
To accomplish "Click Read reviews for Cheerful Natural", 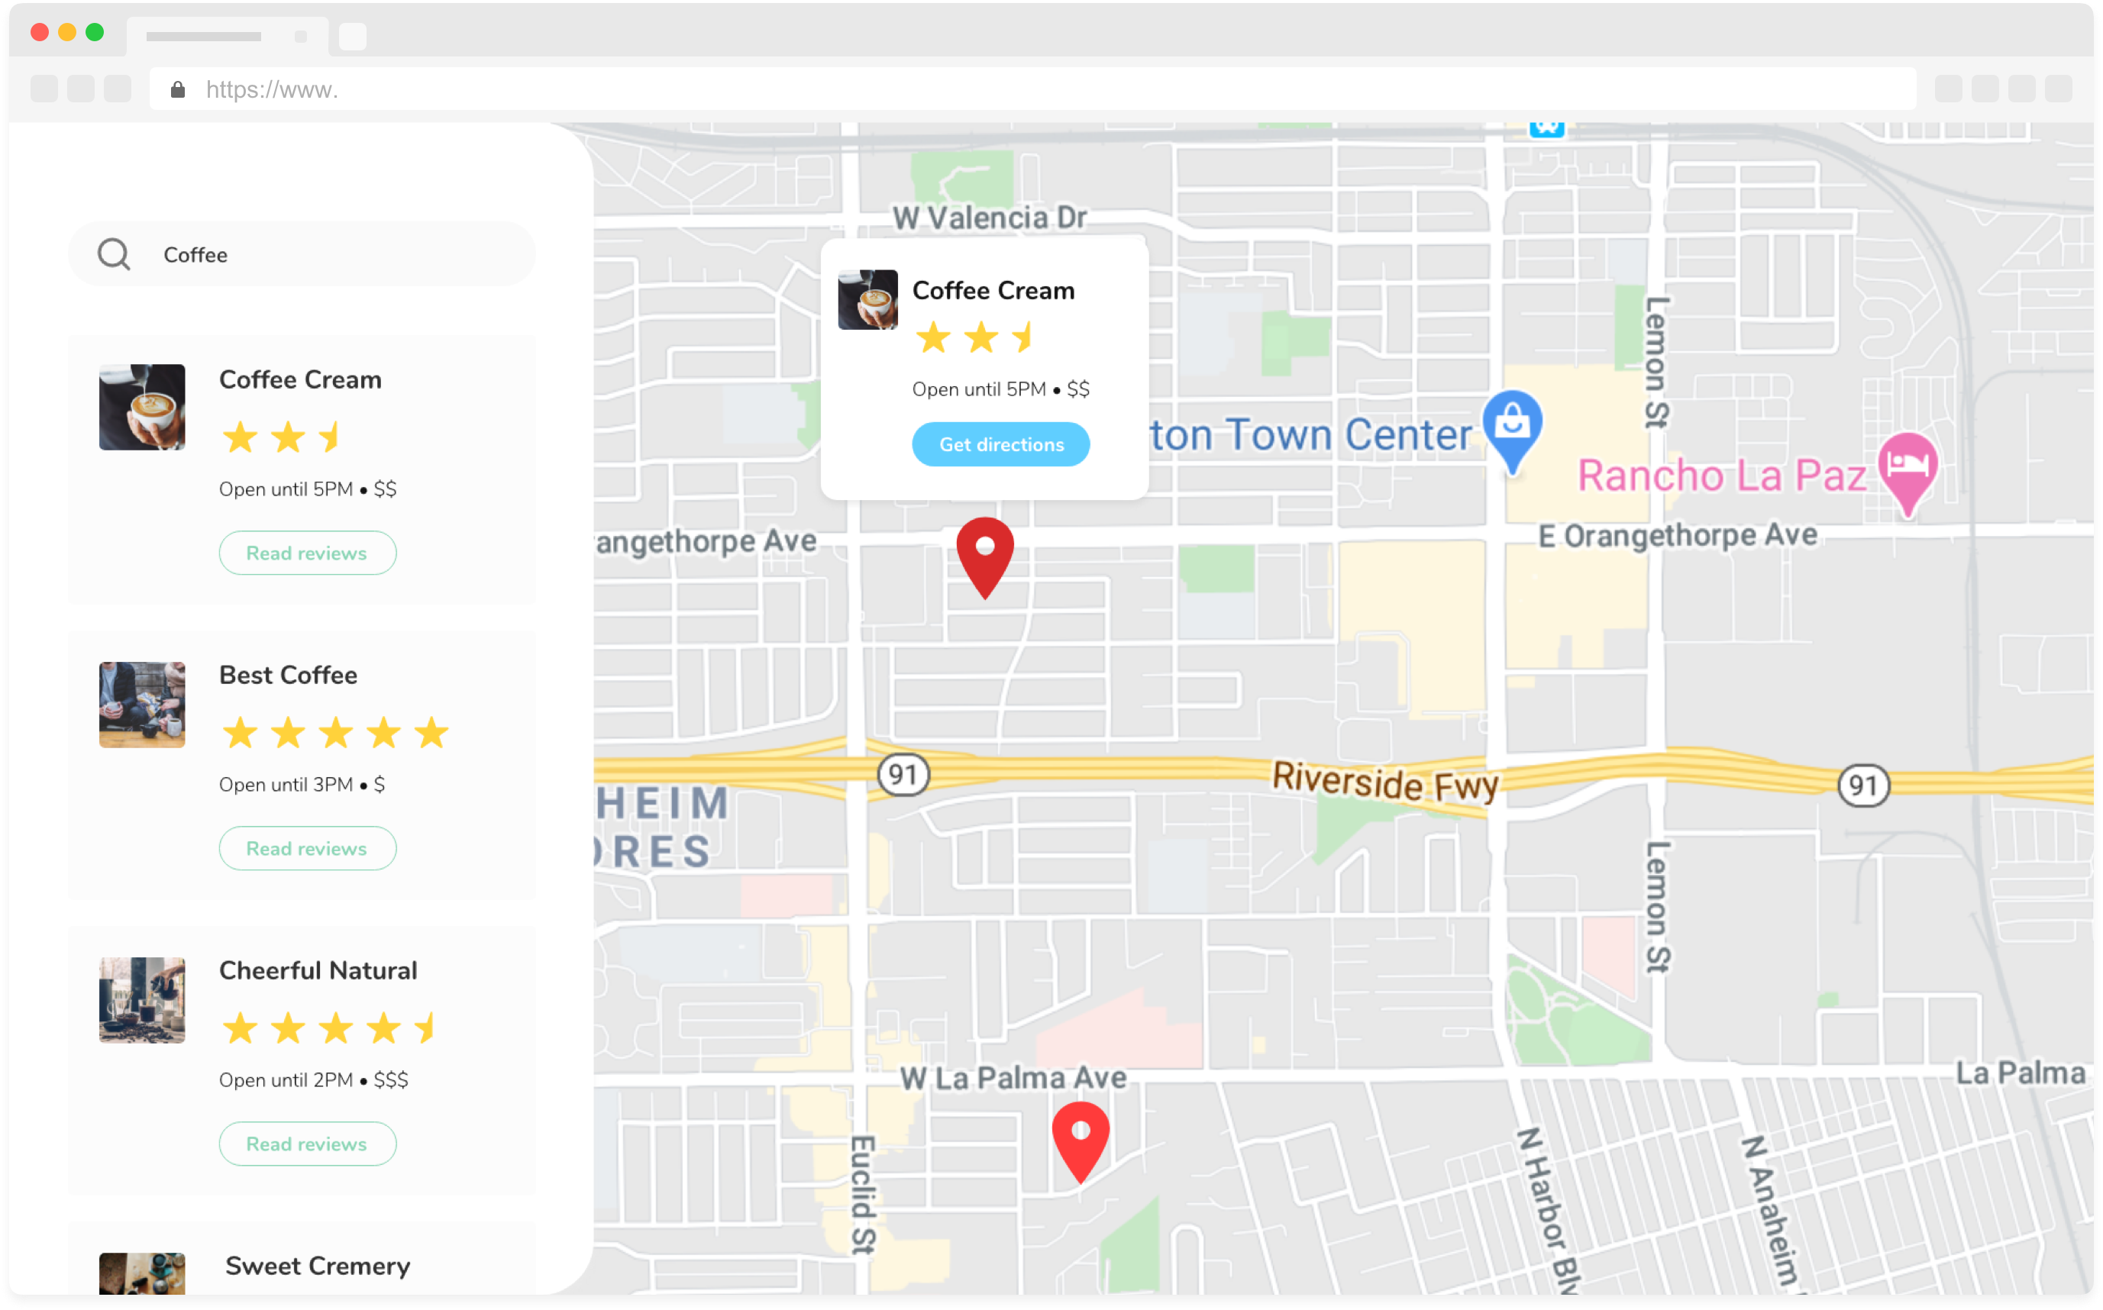I will click(x=306, y=1144).
